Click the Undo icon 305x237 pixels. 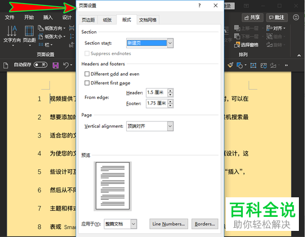point(66,65)
